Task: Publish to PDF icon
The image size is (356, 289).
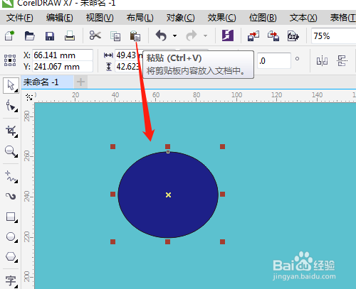Action: tap(293, 36)
